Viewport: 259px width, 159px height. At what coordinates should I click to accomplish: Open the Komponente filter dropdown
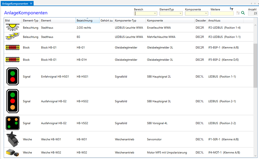[x=206, y=13]
